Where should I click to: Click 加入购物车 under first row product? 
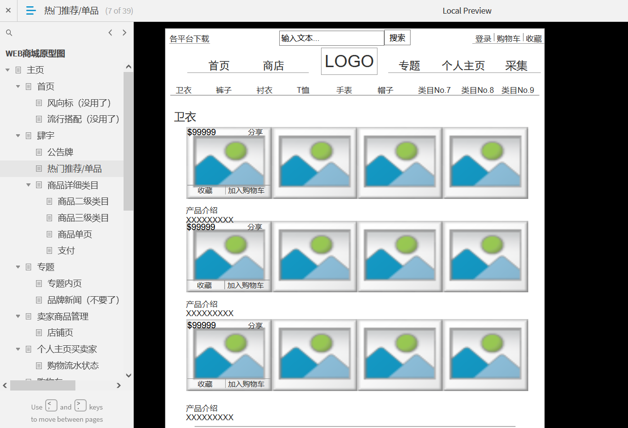pos(246,191)
